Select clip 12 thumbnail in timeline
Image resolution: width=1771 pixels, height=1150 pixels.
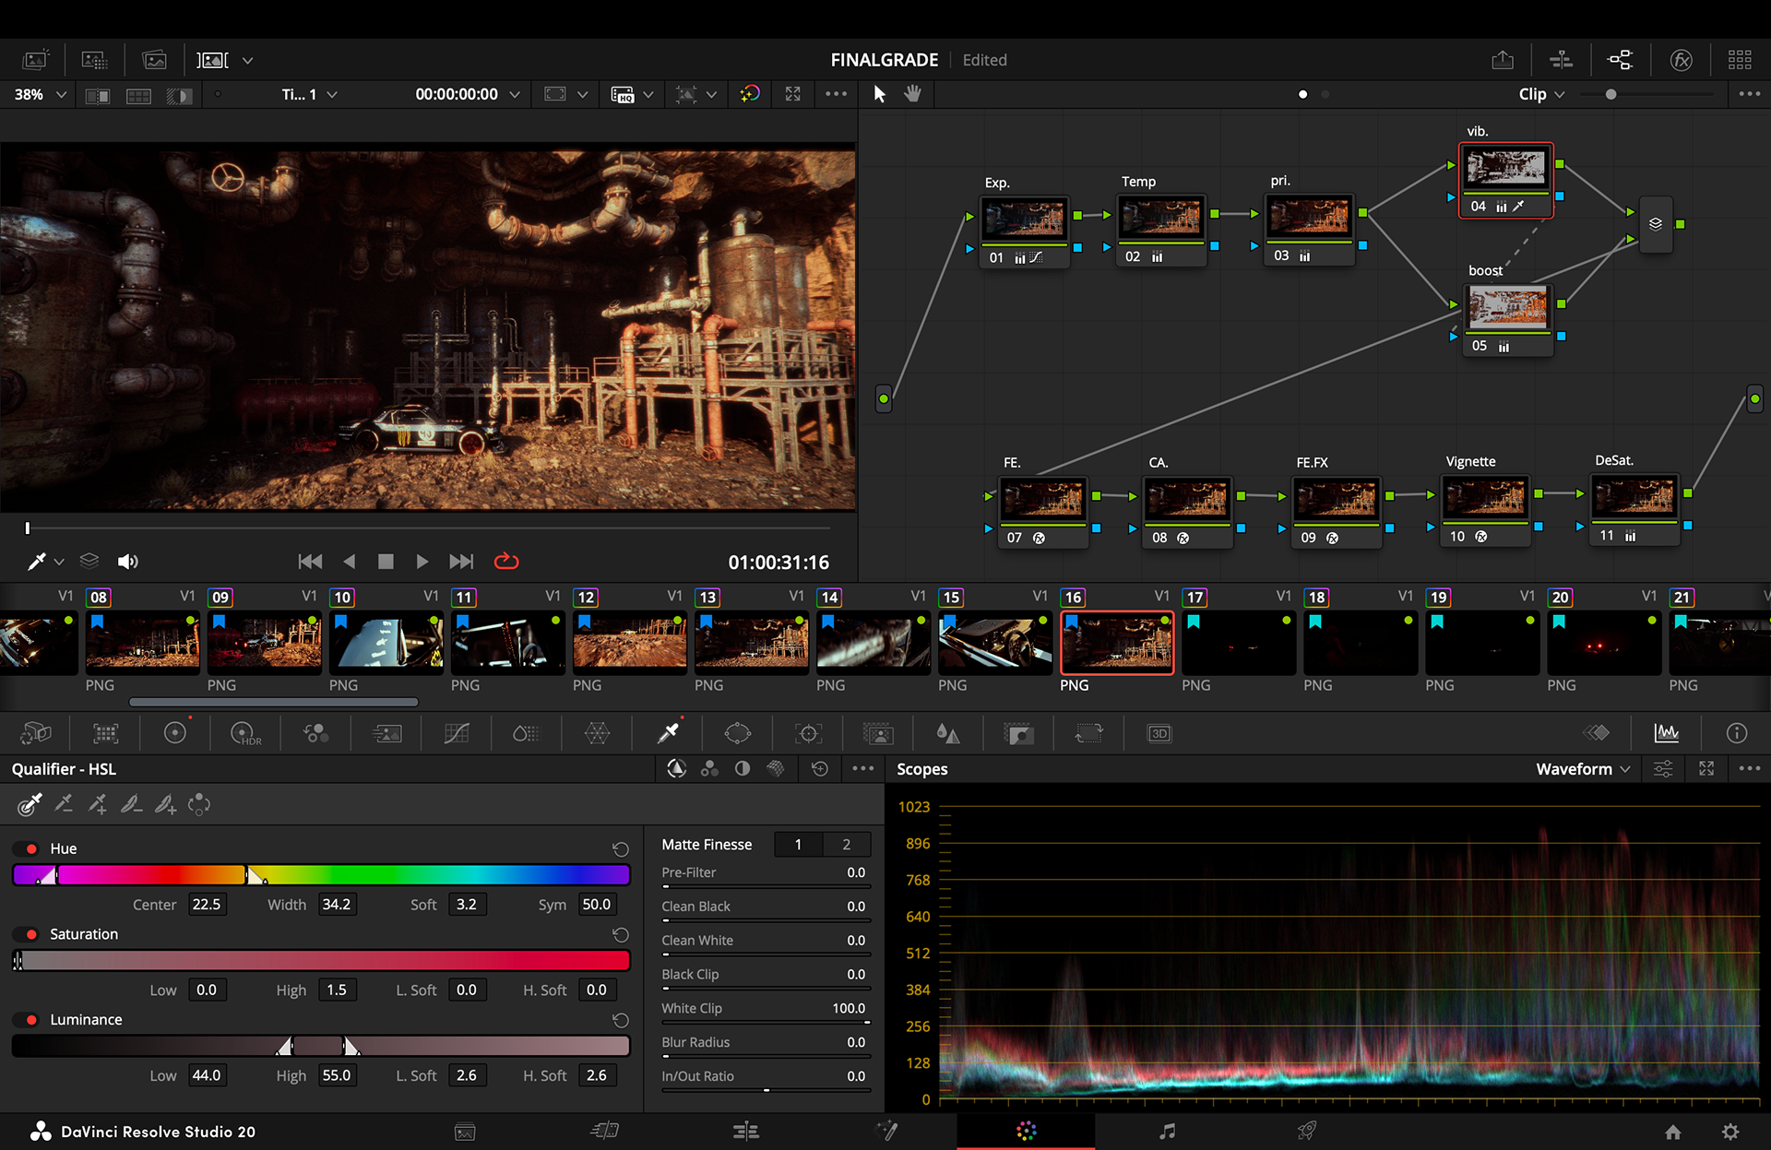[629, 642]
